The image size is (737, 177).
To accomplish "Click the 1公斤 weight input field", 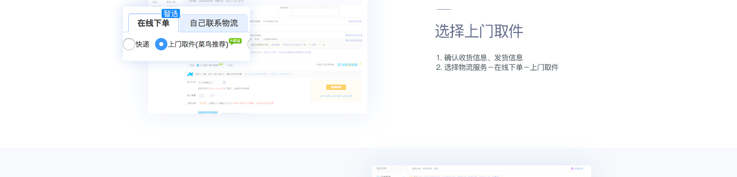I will tap(212, 96).
